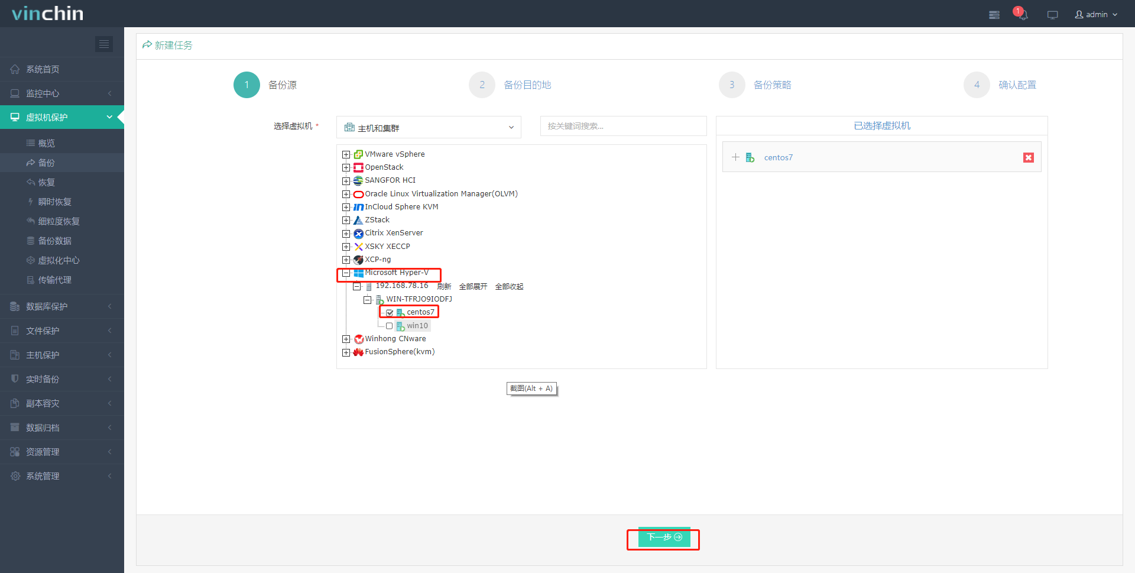Expand the 数据归档 sidebar menu
This screenshot has width=1135, height=573.
coord(62,428)
